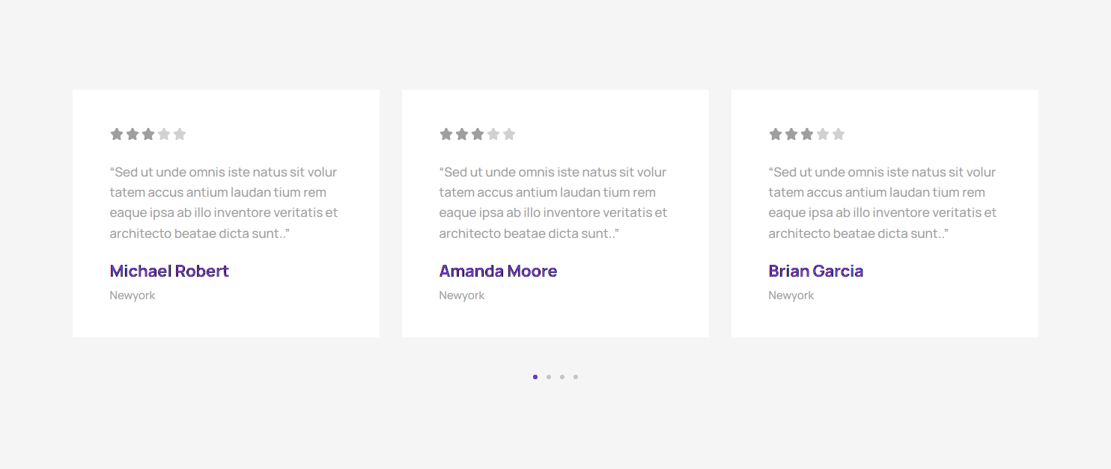Viewport: 1111px width, 469px height.
Task: Click Michael Robert's testimonial quote text
Action: point(224,203)
